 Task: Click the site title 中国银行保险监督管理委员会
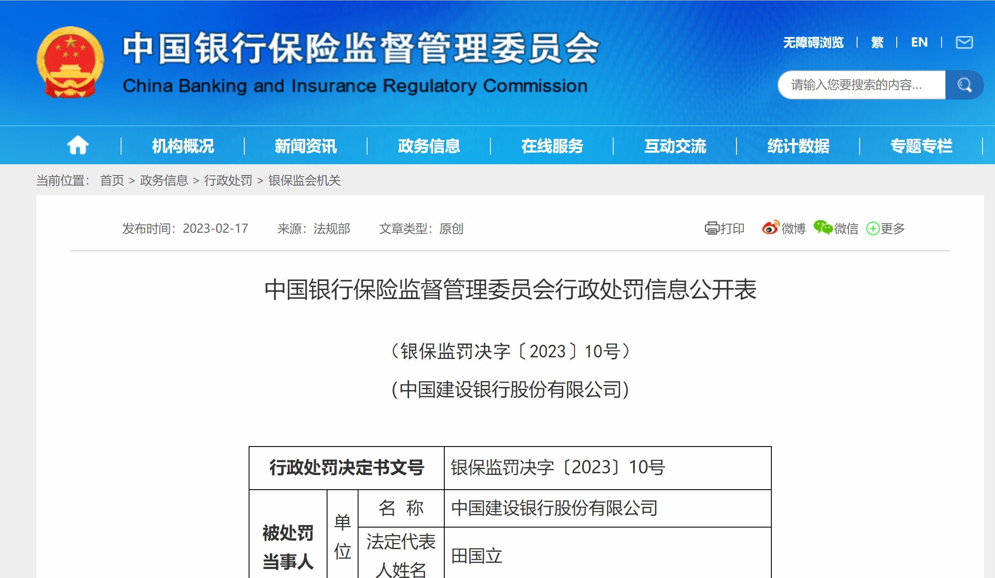click(361, 48)
